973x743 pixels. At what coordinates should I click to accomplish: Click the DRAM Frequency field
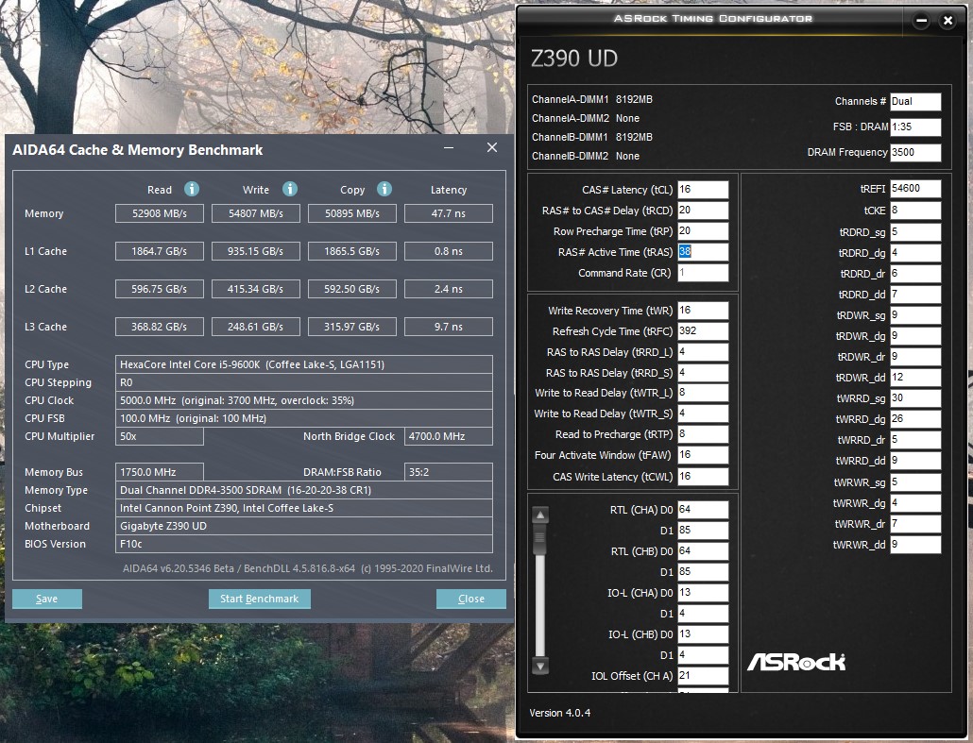point(915,153)
